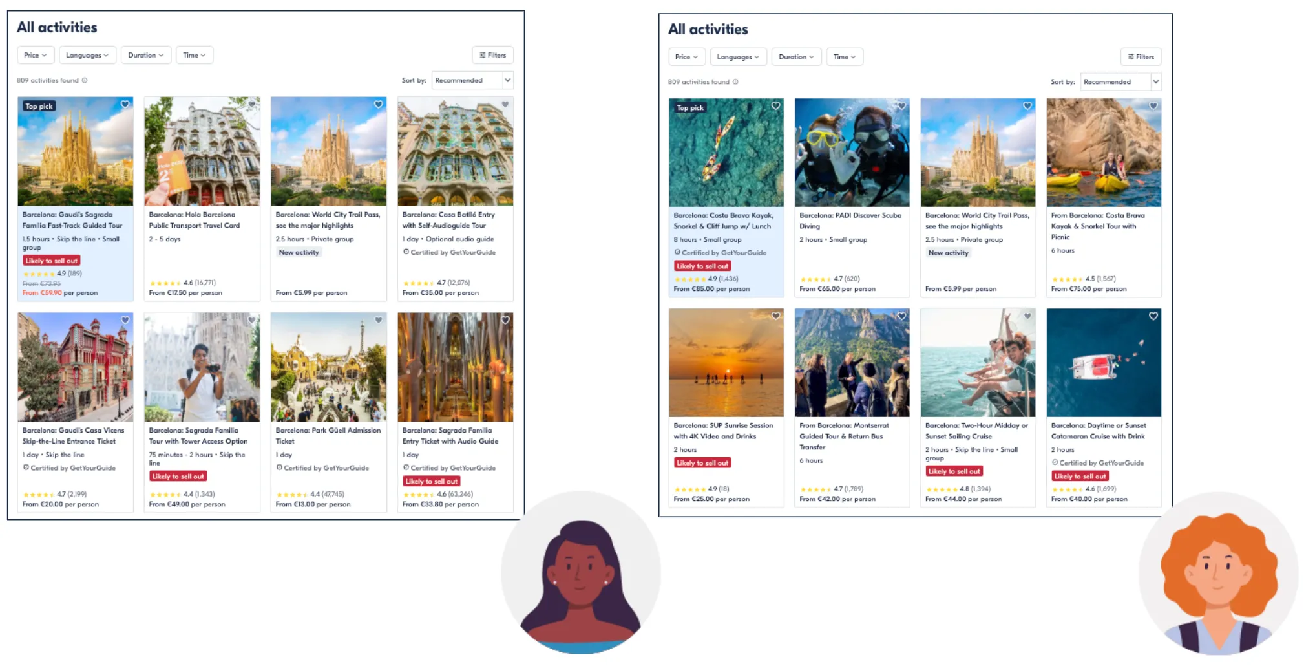Open Hola Barcelona Travel Card thumbnail
The image size is (1315, 666).
pyautogui.click(x=202, y=151)
